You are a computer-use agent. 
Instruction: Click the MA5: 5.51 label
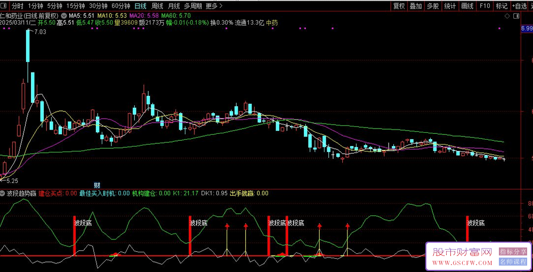(82, 15)
